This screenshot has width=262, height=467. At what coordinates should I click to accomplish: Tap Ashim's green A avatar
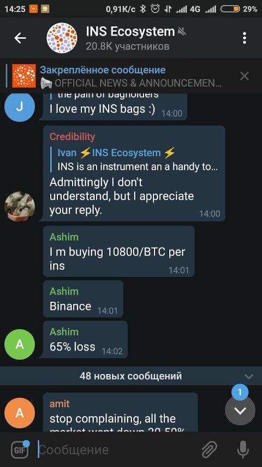click(x=20, y=344)
